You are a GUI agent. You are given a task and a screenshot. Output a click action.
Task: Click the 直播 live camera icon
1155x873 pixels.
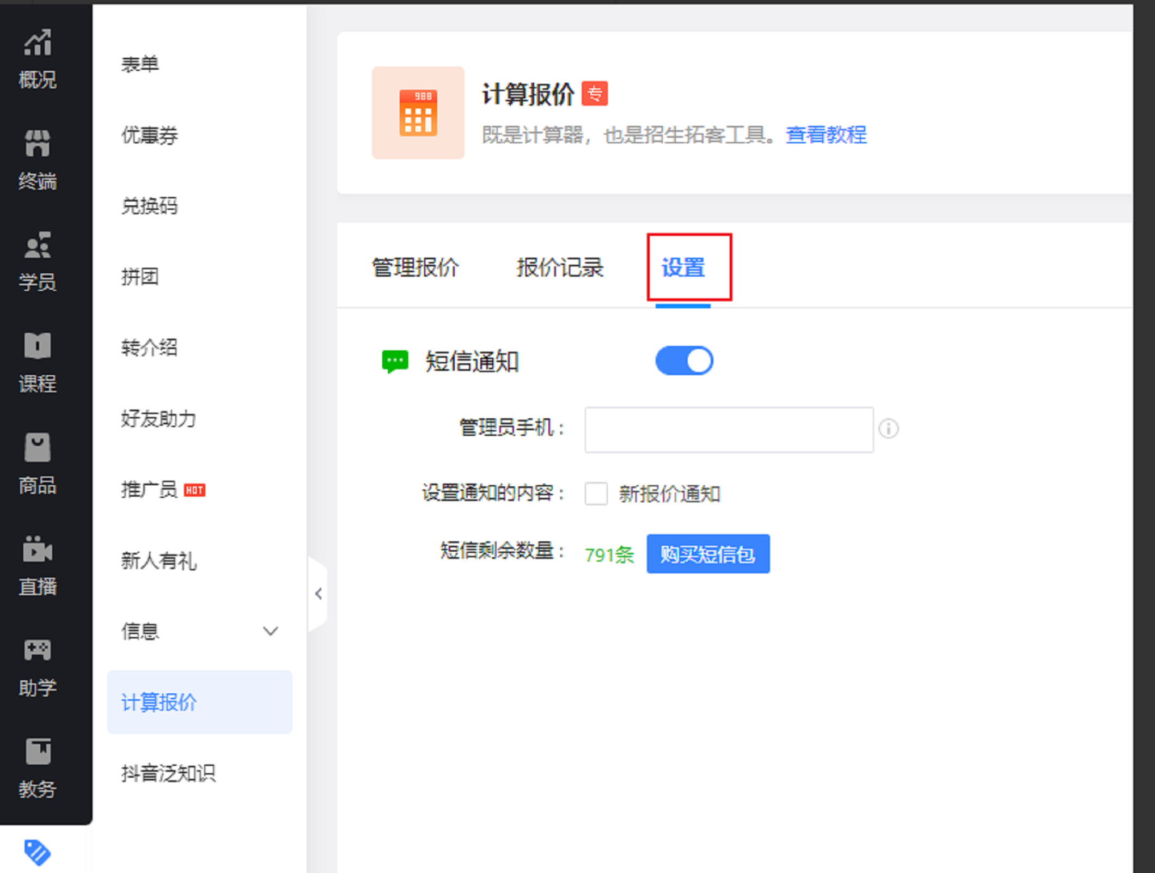[x=37, y=550]
